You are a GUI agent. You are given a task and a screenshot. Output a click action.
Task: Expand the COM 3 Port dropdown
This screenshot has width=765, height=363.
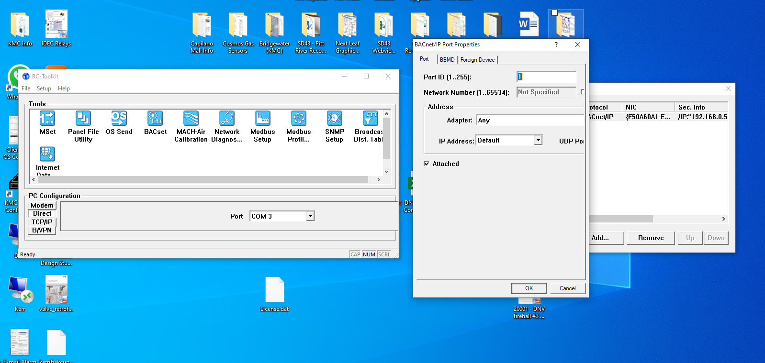coord(310,216)
